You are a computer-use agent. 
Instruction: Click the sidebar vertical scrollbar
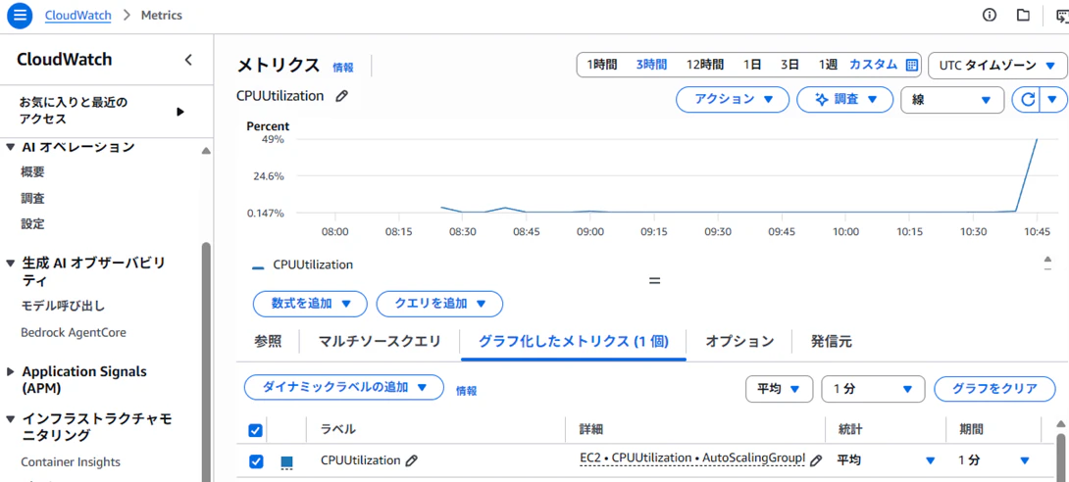(206, 361)
